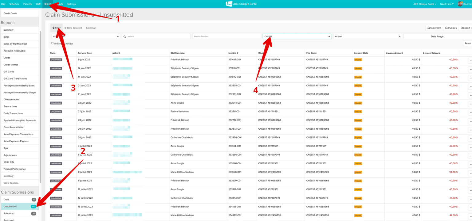Click the Reset button
Image resolution: width=472 pixels, height=221 pixels.
pos(467,44)
